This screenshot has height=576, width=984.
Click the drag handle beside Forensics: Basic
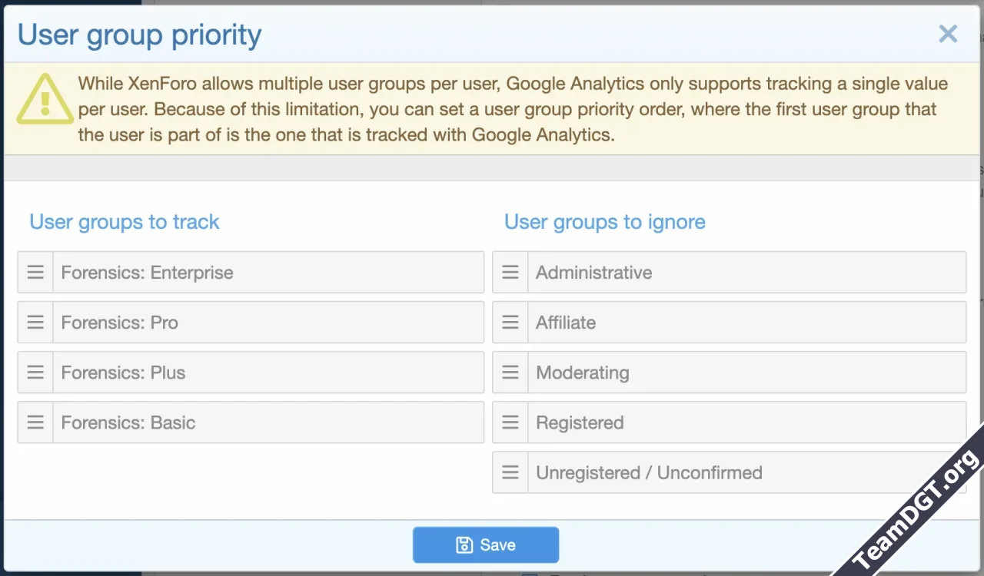[x=35, y=422]
